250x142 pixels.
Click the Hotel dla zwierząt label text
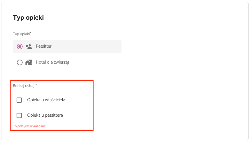[x=52, y=62]
